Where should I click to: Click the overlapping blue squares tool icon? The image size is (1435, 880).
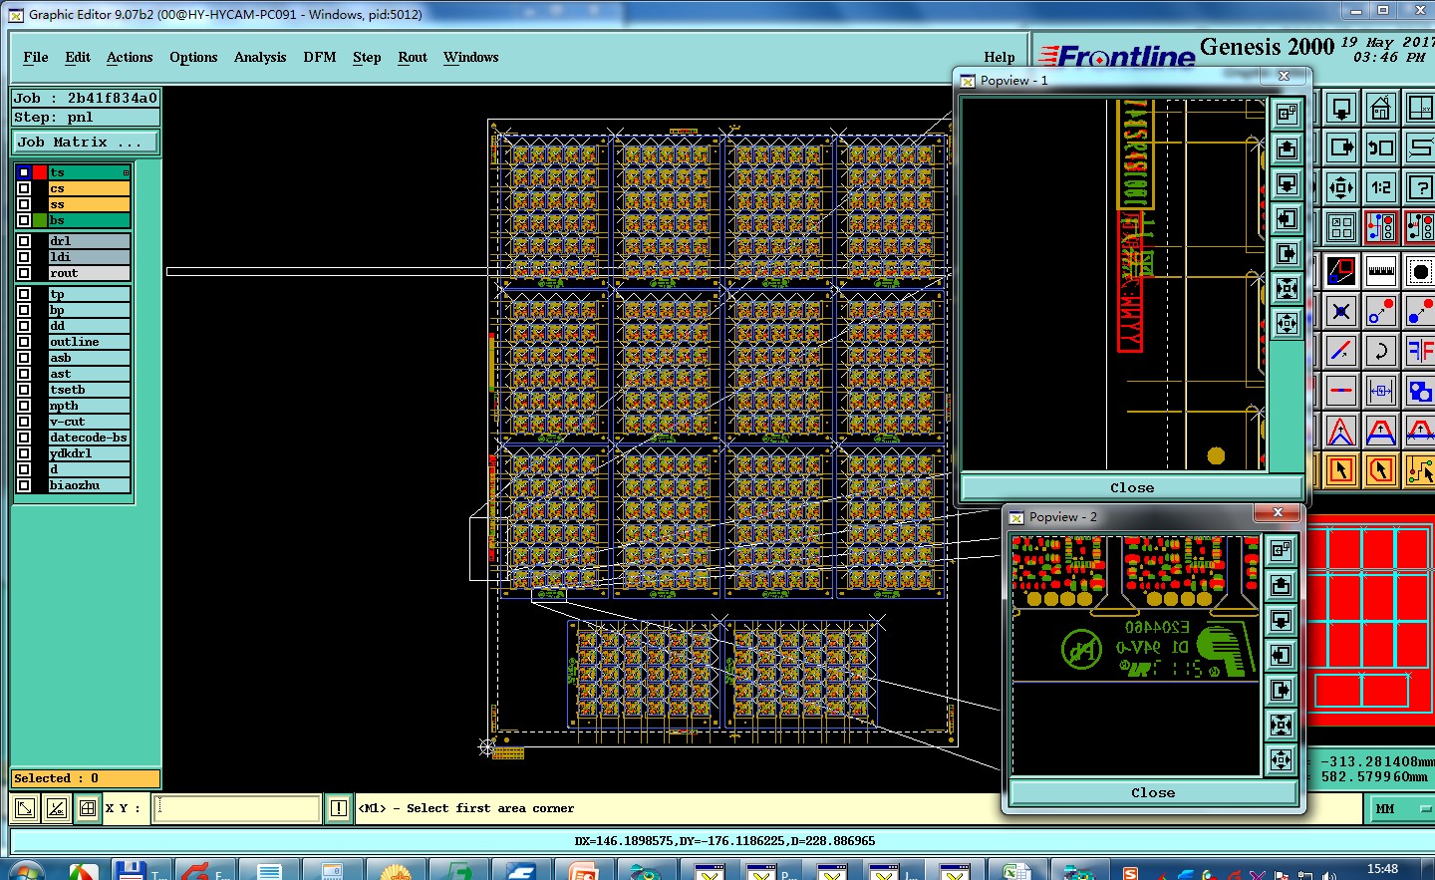click(x=1419, y=391)
